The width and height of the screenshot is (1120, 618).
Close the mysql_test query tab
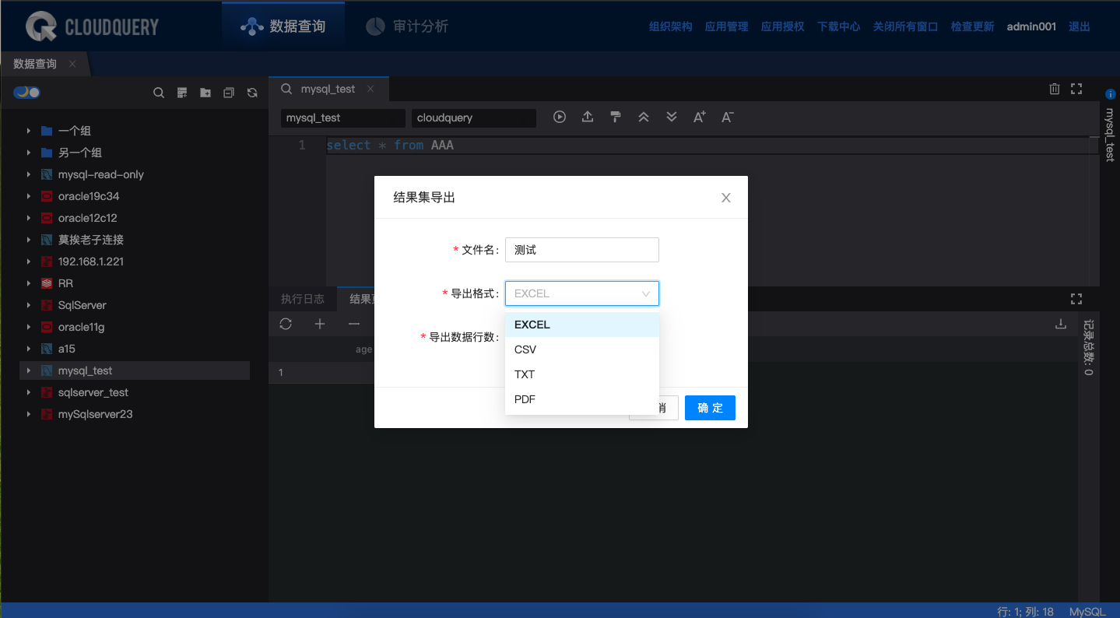click(370, 89)
